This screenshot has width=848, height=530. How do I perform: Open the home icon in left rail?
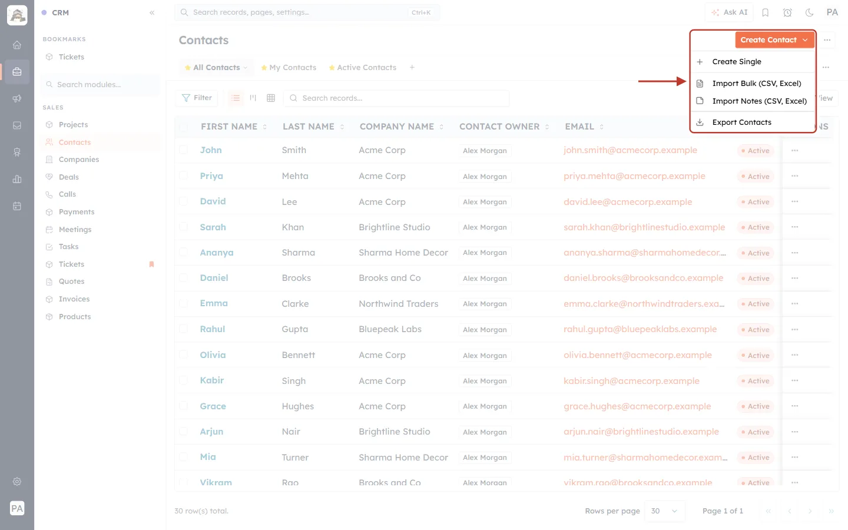[17, 45]
